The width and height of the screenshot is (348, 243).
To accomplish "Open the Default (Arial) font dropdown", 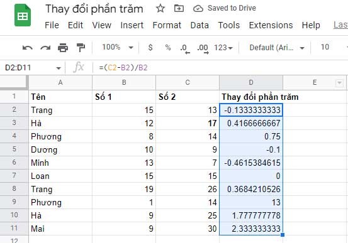I will [276, 47].
